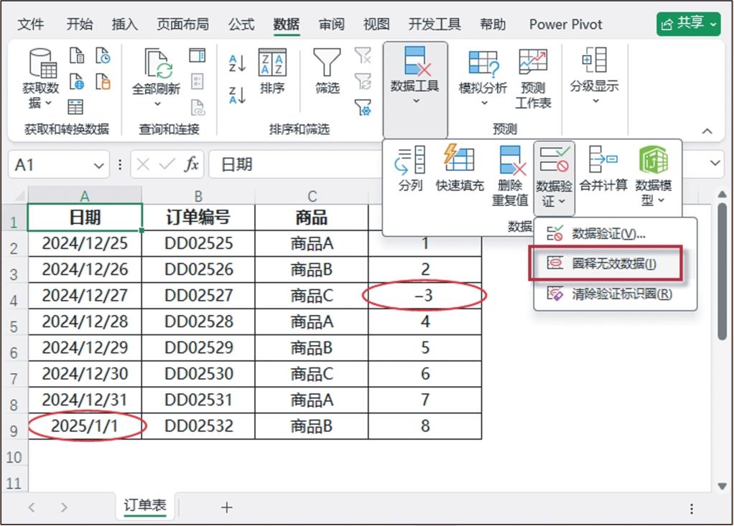This screenshot has height=526, width=734.
Task: Click the 共享 share button
Action: 688,24
